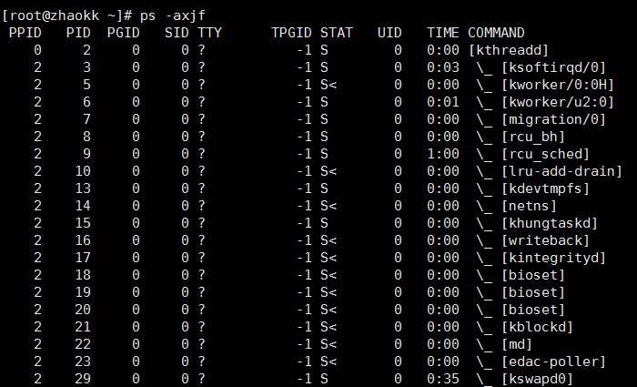This screenshot has width=637, height=387.
Task: Click PID value 29 in kswapd0 row
Action: click(83, 379)
